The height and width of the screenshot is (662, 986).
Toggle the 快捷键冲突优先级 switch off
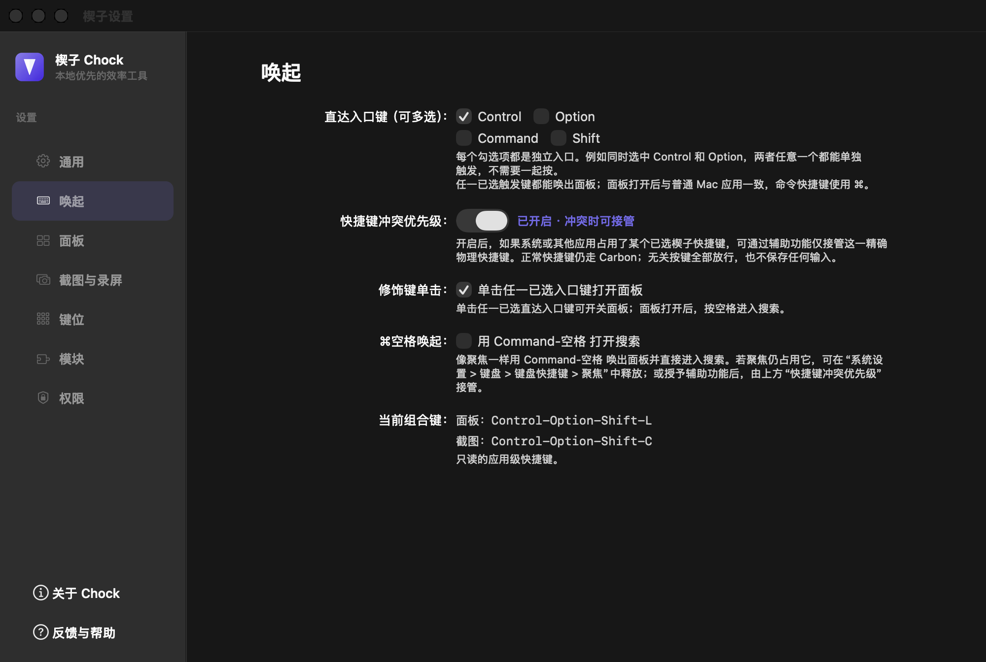coord(482,221)
